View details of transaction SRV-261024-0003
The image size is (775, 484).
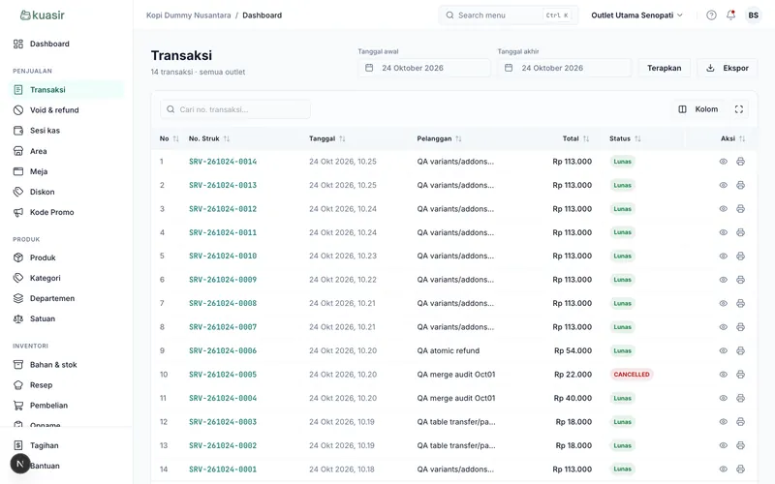pyautogui.click(x=723, y=422)
